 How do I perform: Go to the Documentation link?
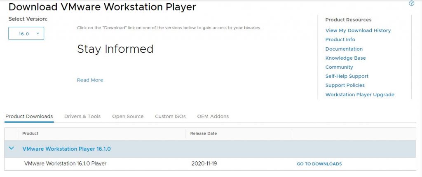click(344, 49)
